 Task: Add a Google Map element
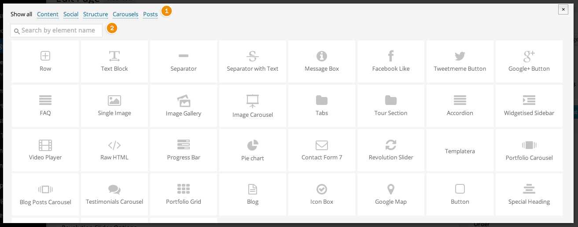pos(391,195)
